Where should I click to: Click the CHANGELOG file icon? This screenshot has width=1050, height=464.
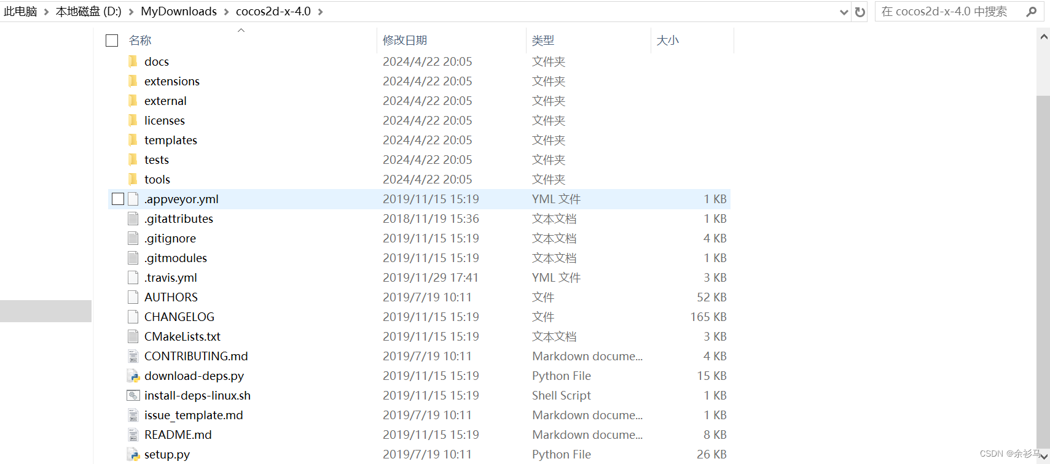(133, 317)
